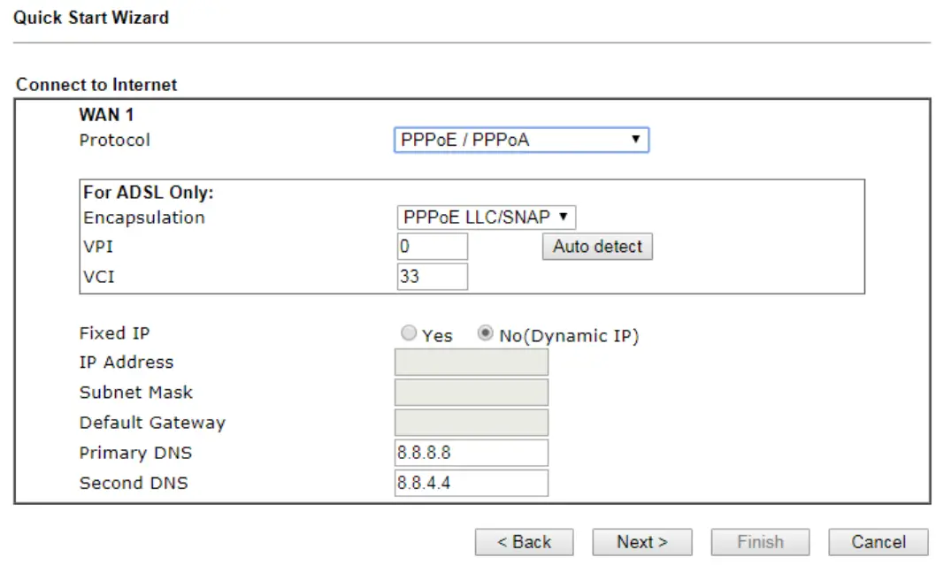This screenshot has height=565, width=936.
Task: Click the Subnet Mask field
Action: [471, 392]
